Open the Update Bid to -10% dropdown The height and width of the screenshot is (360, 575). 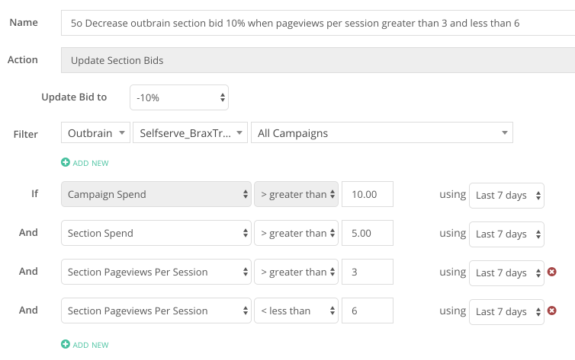tap(179, 97)
